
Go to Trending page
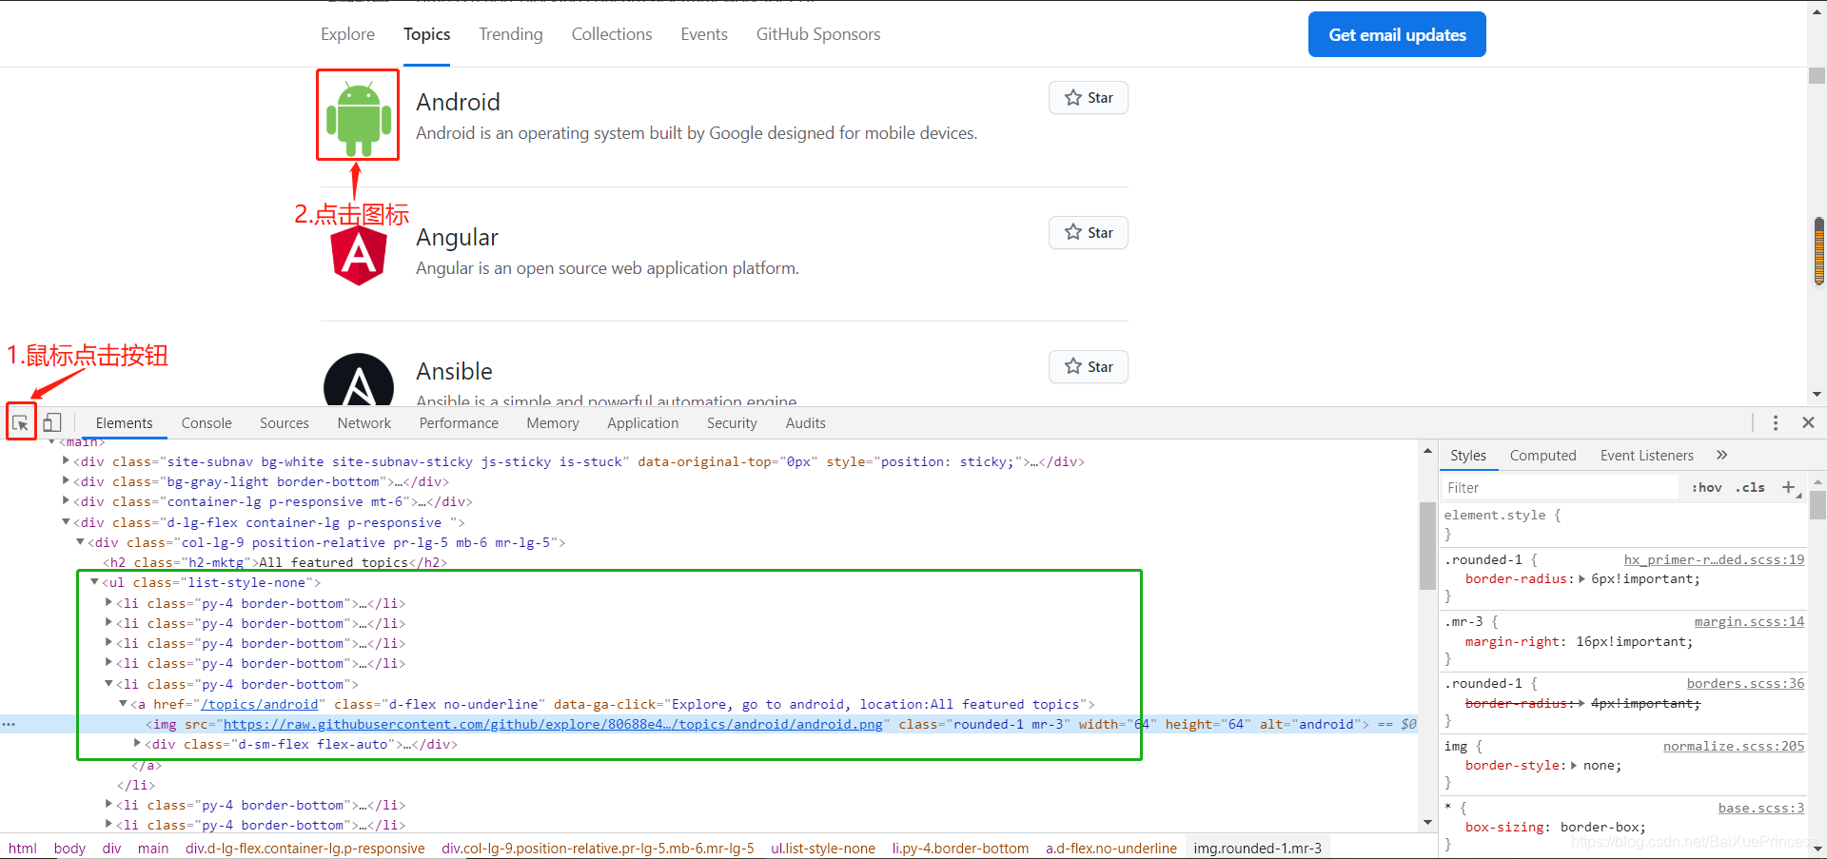pos(511,34)
